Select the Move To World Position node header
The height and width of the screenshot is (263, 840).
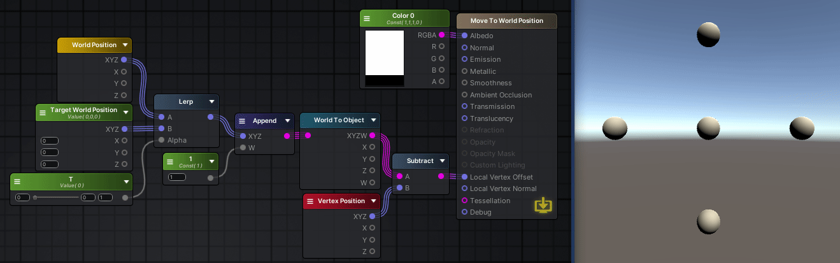click(x=507, y=21)
